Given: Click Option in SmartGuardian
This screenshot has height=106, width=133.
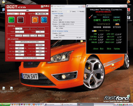Looking at the screenshot, I should pos(117,49).
